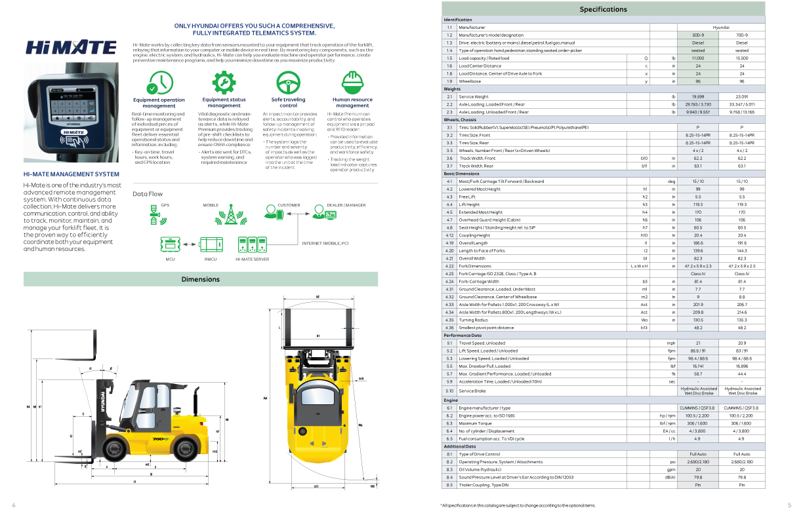Click the Performance Data section header
Image resolution: width=803 pixels, height=519 pixels.
(x=603, y=335)
